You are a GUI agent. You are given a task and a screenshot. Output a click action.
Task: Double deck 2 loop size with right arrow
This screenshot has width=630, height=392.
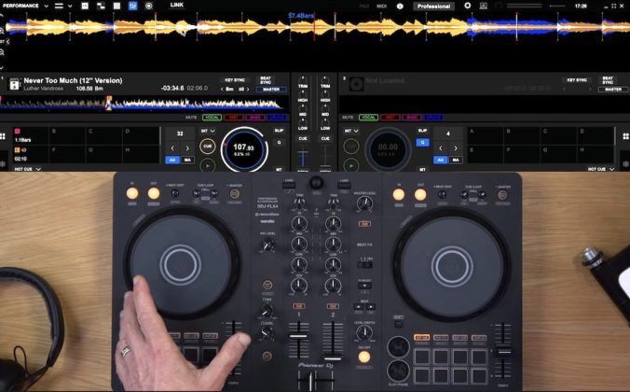coord(455,147)
